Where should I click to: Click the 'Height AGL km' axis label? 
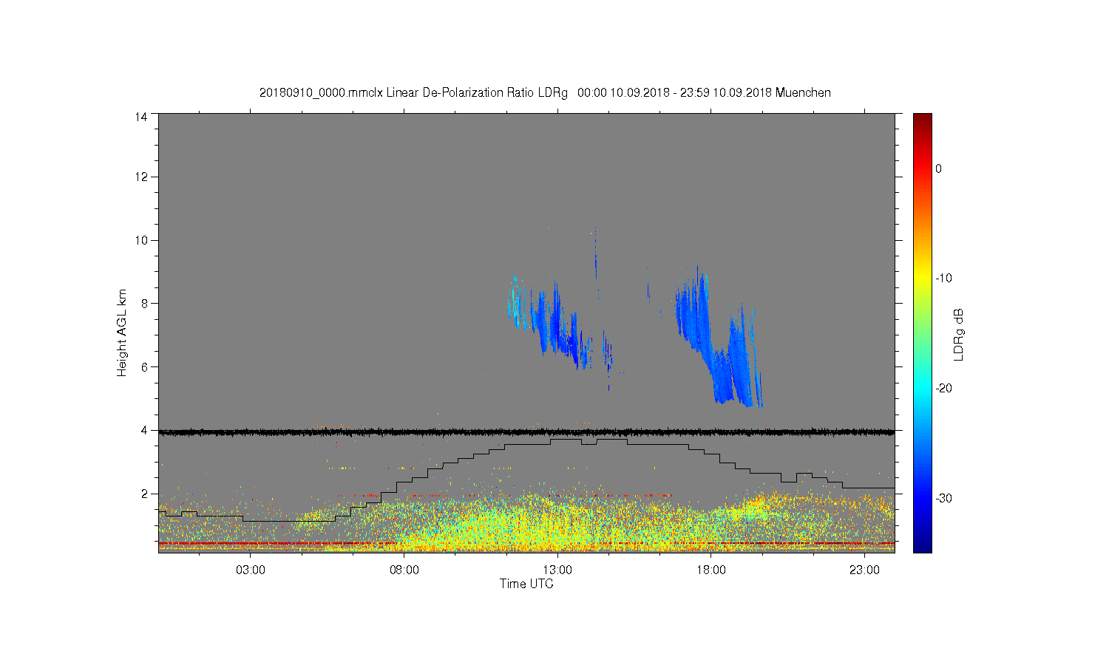tap(122, 332)
